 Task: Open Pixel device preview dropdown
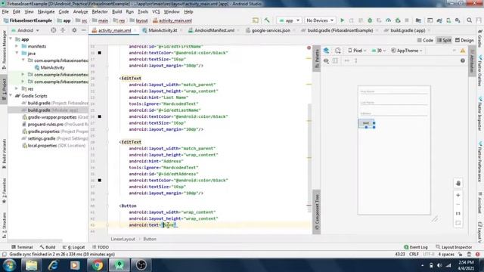(x=357, y=51)
